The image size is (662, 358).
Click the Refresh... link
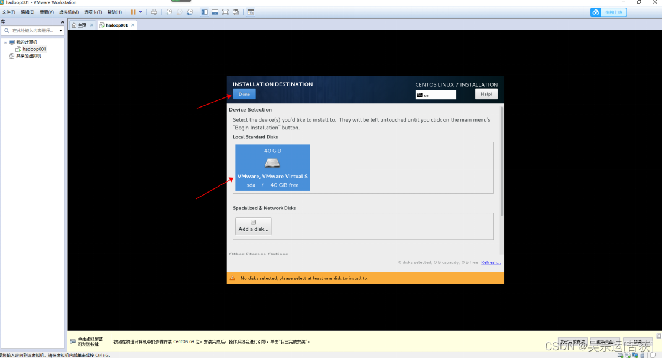point(491,262)
